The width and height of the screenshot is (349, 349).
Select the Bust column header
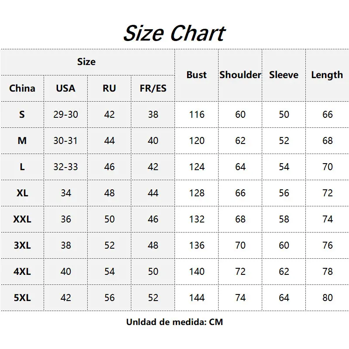(x=196, y=75)
